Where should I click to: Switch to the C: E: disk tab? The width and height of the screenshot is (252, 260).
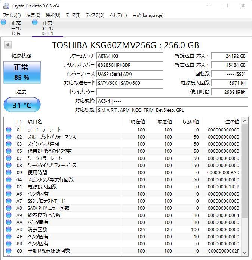point(16,28)
